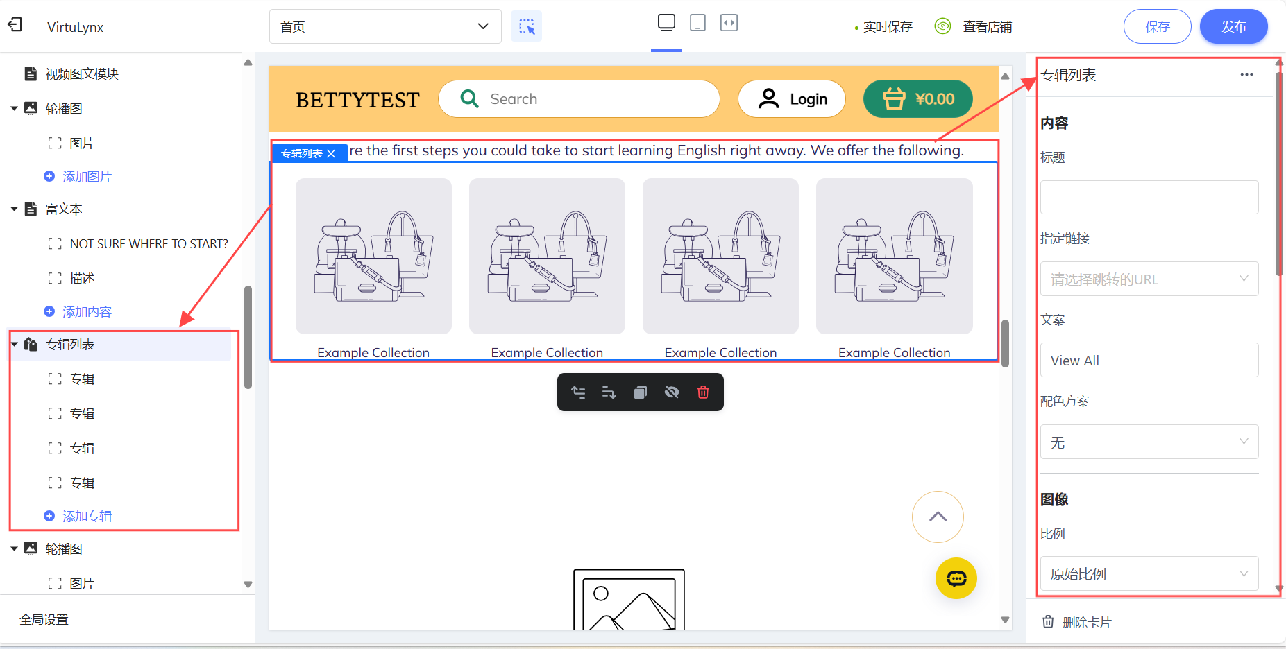The image size is (1286, 649).
Task: Click 添加内容 link
Action: 86,312
